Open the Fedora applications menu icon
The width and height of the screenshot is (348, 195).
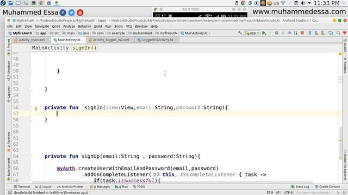[3, 3]
